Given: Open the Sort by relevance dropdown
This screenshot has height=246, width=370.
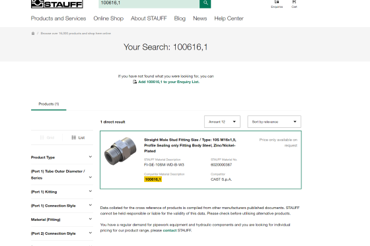Looking at the screenshot, I should pyautogui.click(x=274, y=122).
